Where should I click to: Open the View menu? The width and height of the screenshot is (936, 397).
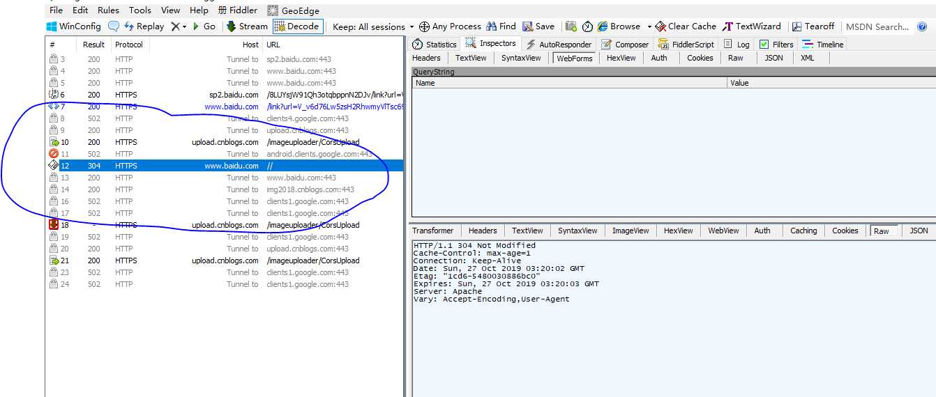(x=170, y=10)
